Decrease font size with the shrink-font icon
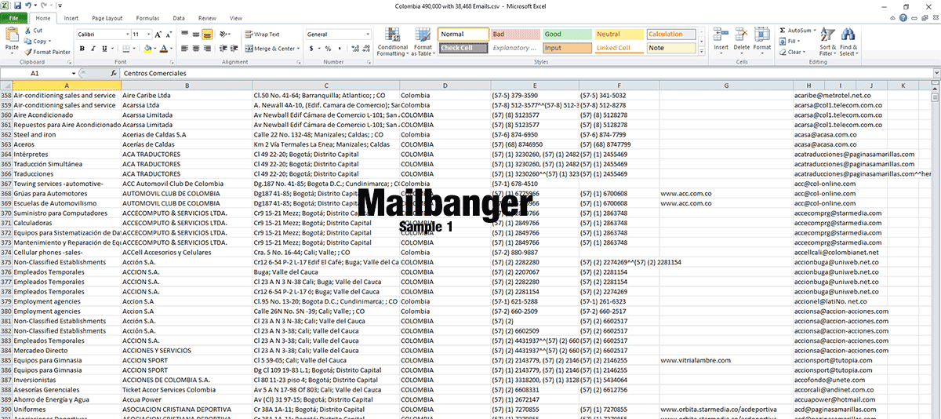The height and width of the screenshot is (419, 941). click(170, 35)
